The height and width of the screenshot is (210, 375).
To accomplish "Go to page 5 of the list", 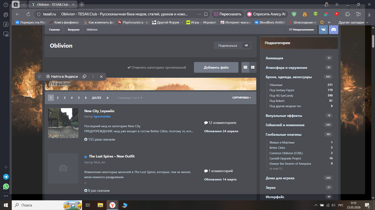I will click(79, 98).
